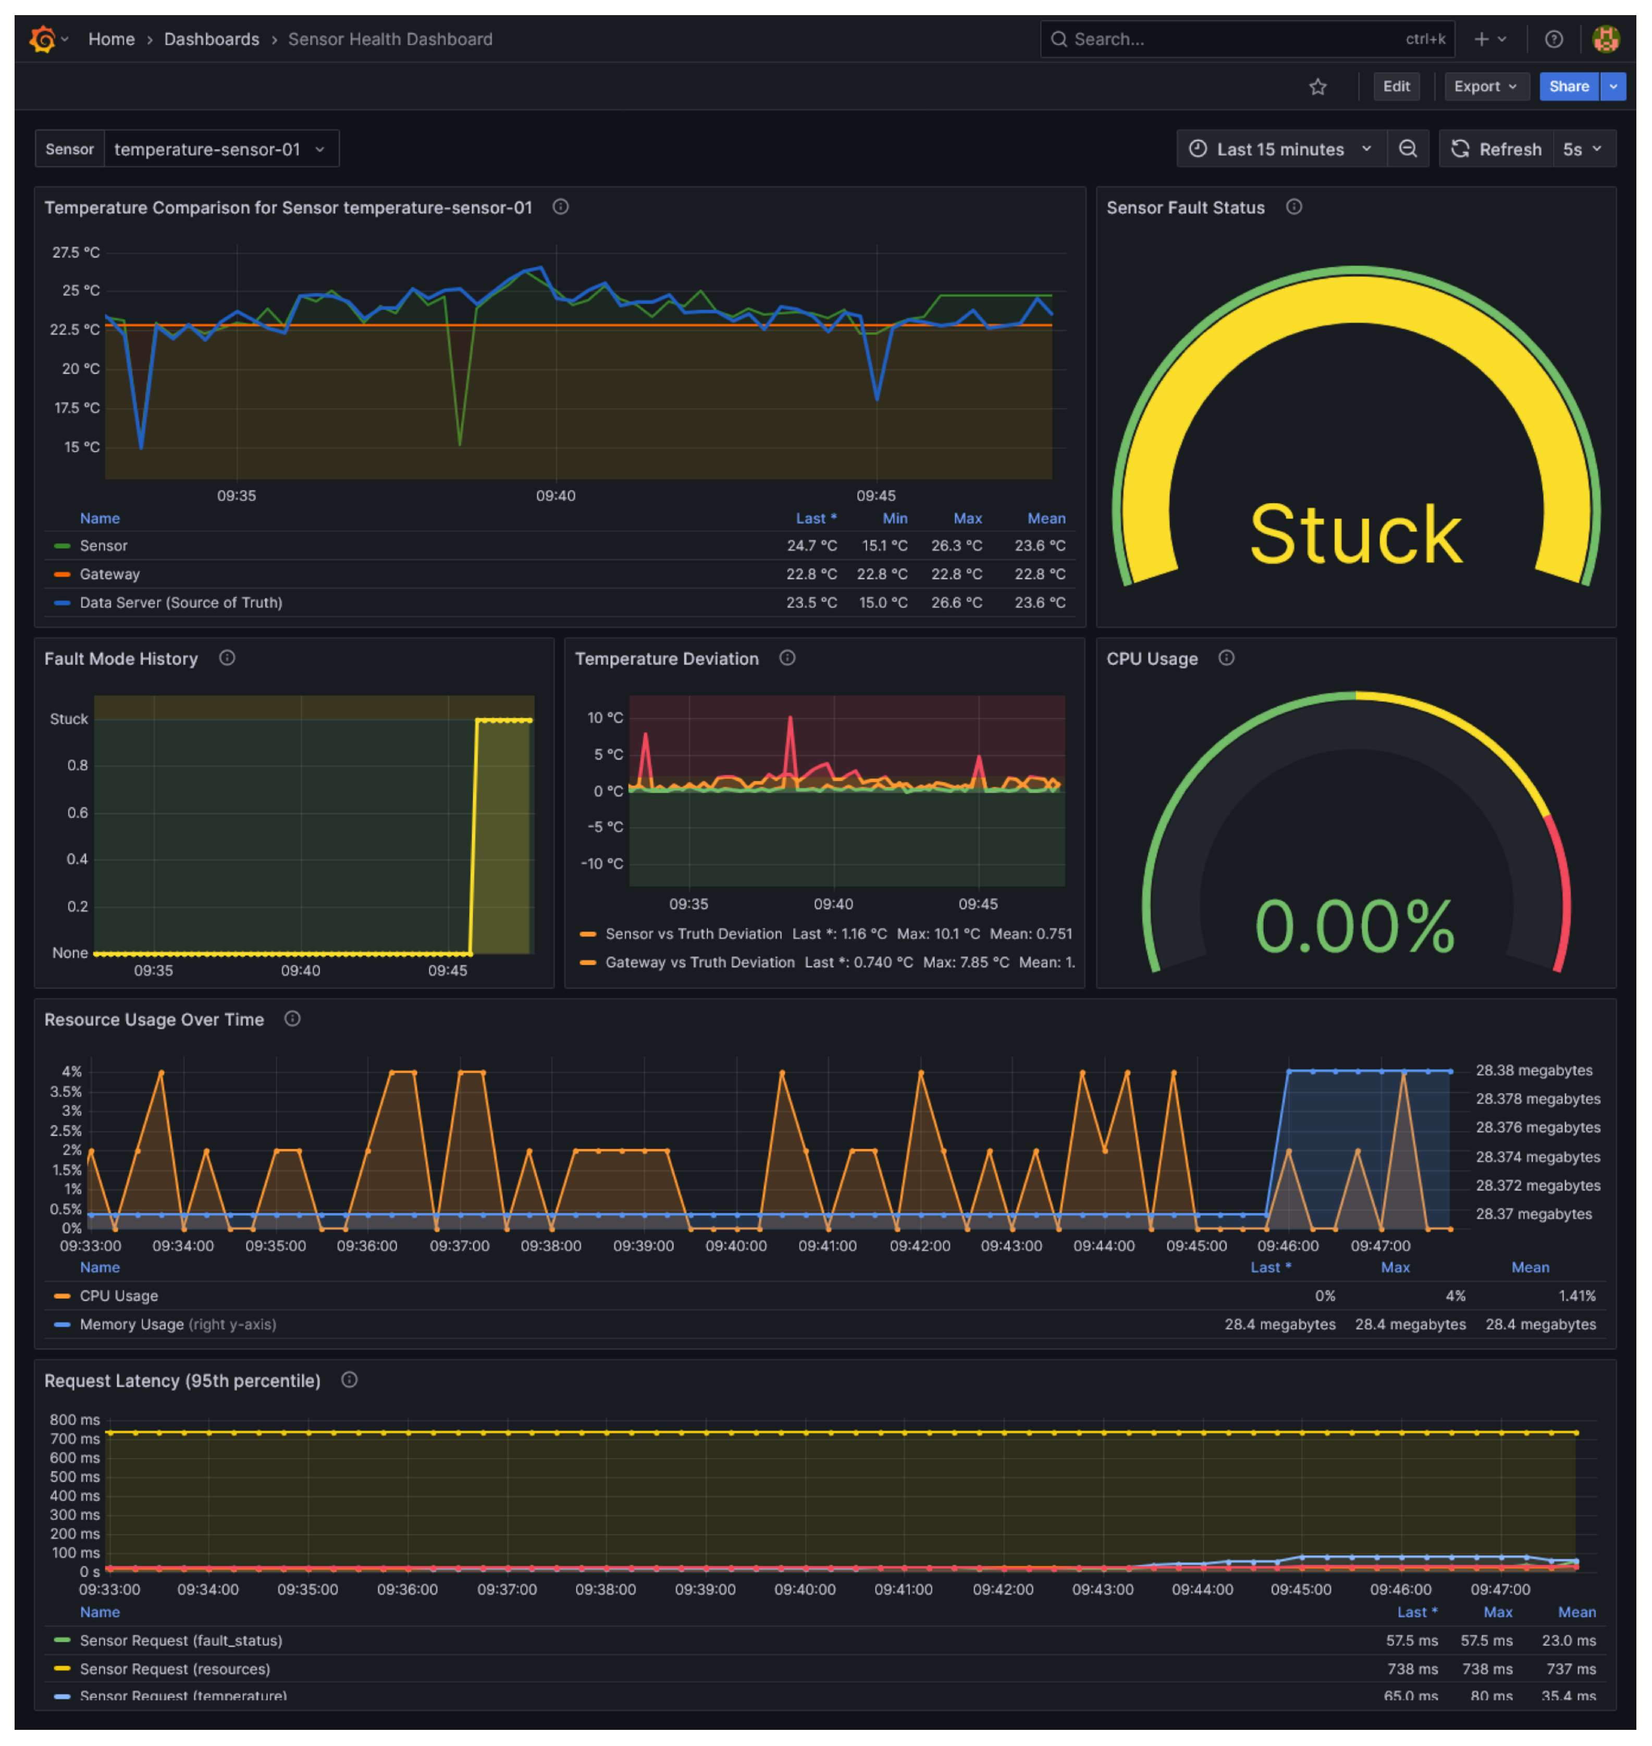
Task: Click the Edit button
Action: tap(1396, 87)
